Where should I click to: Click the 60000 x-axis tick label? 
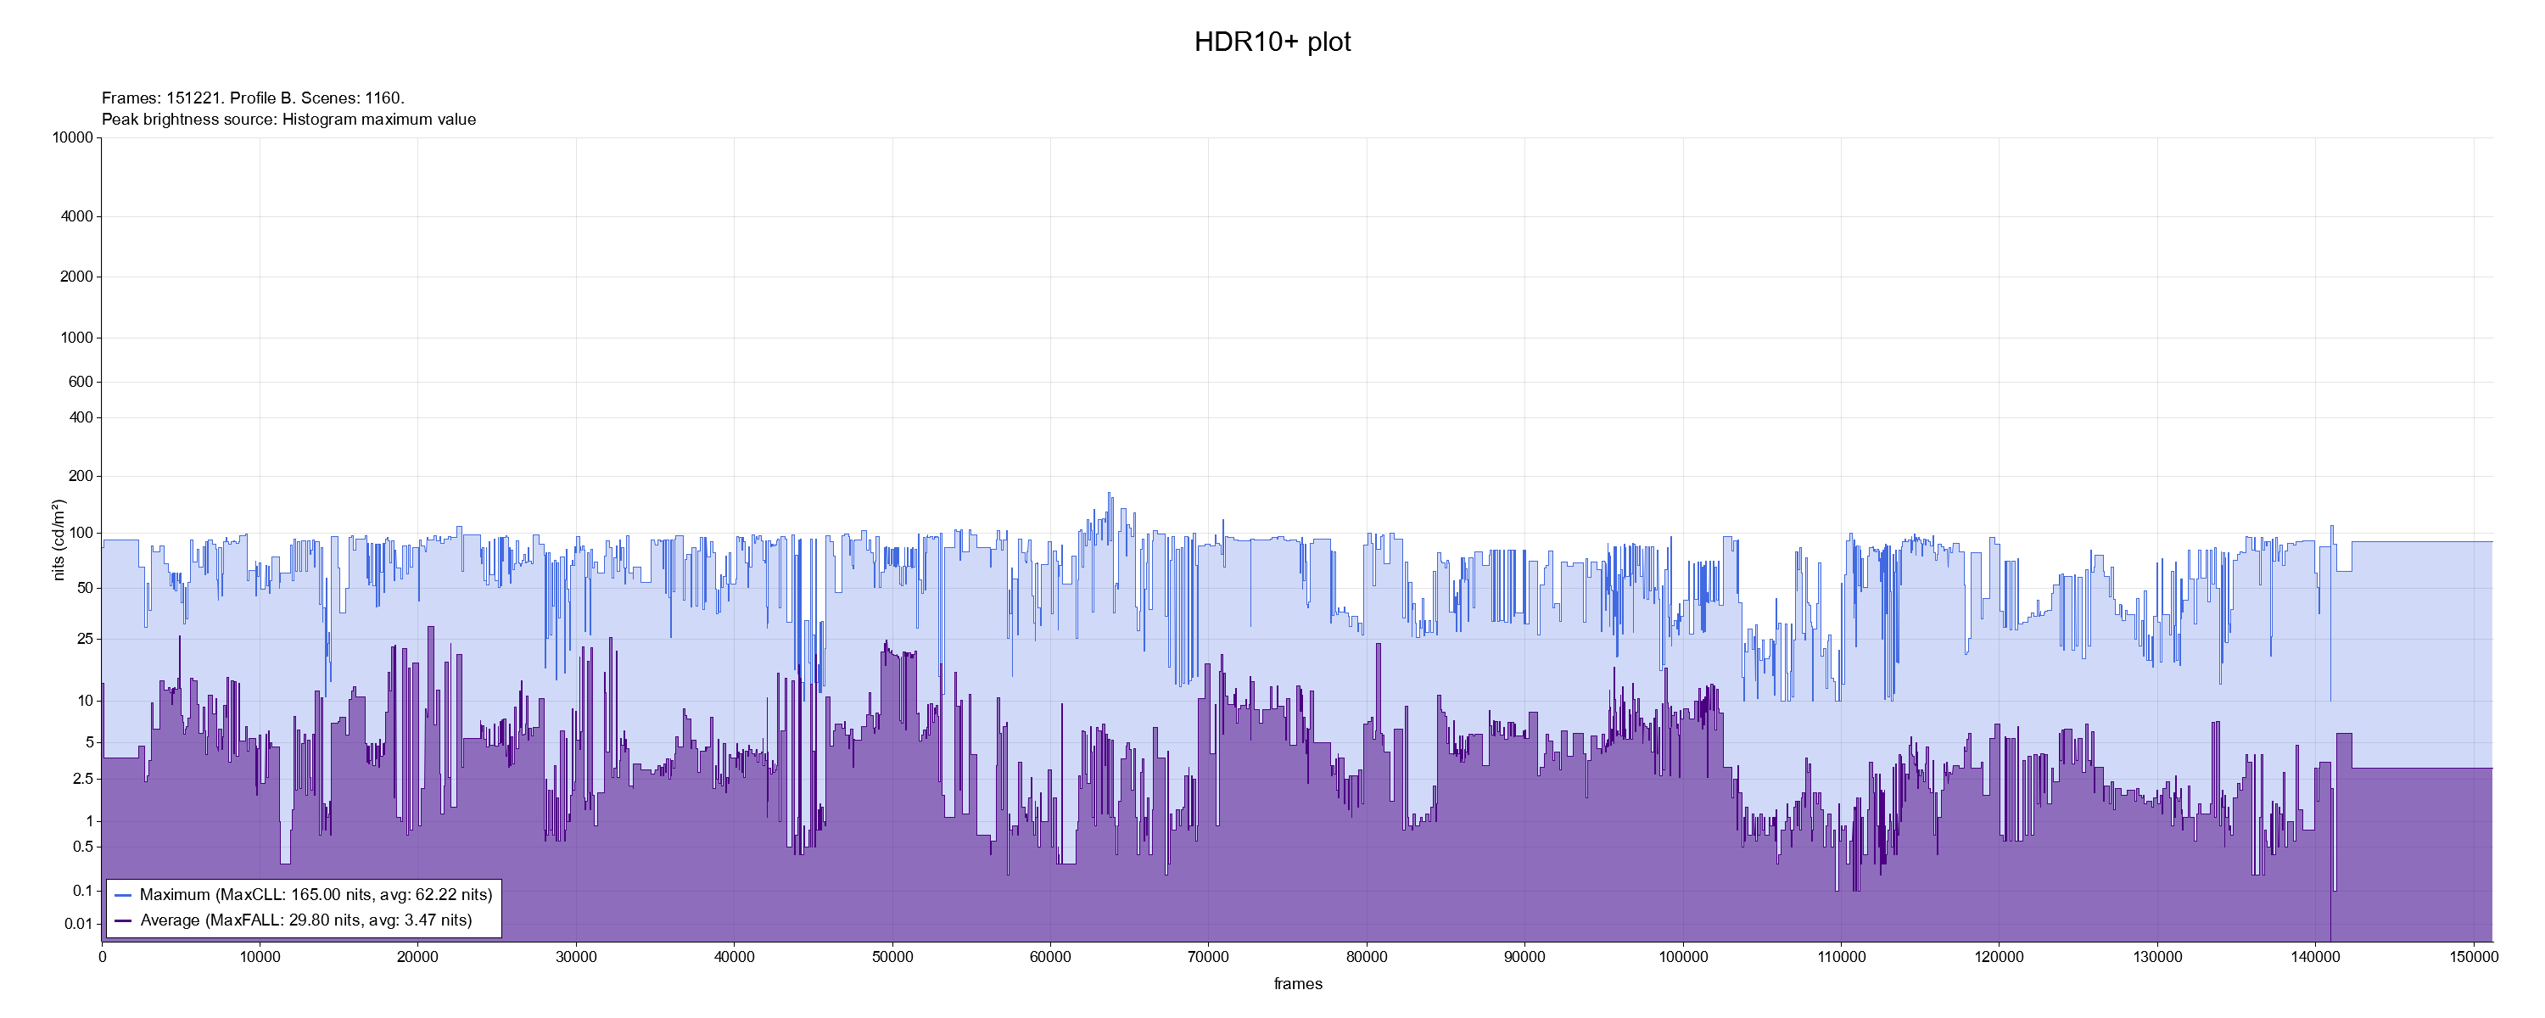pyautogui.click(x=1050, y=957)
